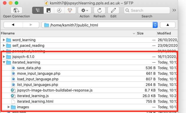Select the iterated_learning folder name

pyautogui.click(x=26, y=62)
